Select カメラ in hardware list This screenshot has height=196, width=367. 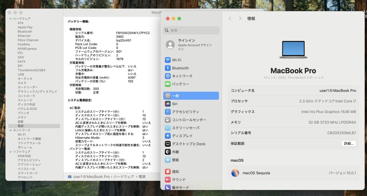(22, 83)
